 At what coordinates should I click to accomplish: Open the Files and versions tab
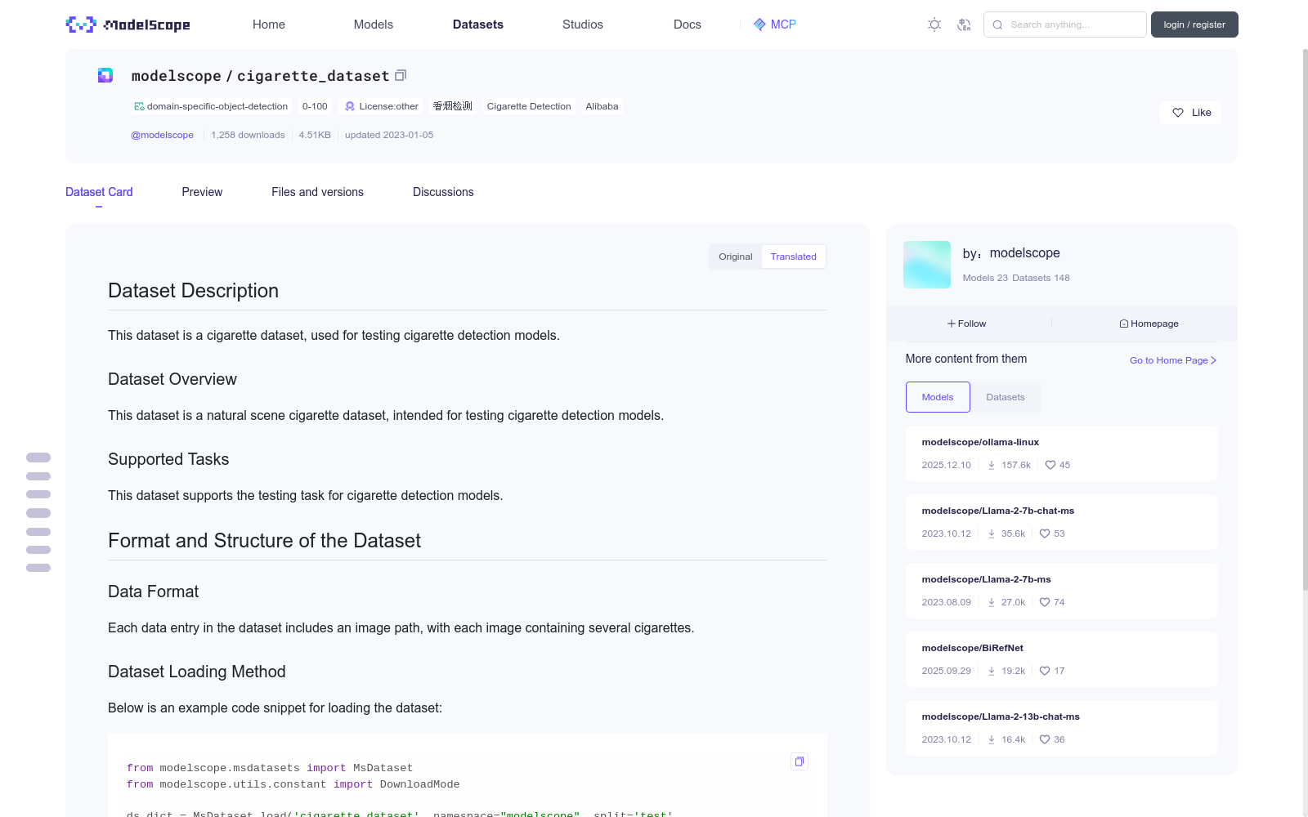tap(317, 192)
